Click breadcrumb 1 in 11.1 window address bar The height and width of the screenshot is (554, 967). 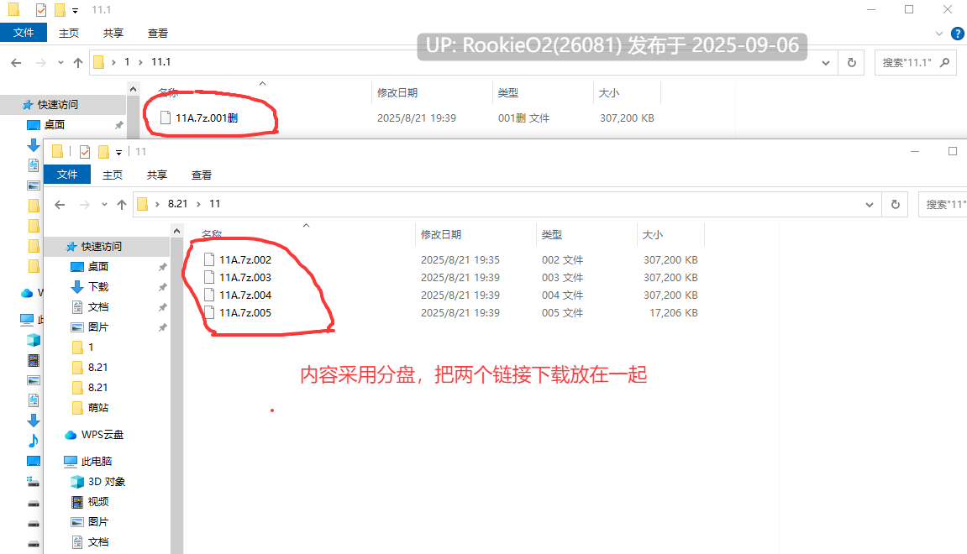[x=127, y=62]
